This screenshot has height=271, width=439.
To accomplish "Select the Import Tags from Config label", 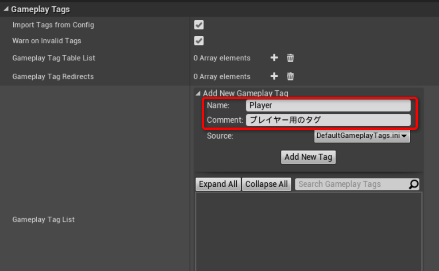I will pos(53,25).
